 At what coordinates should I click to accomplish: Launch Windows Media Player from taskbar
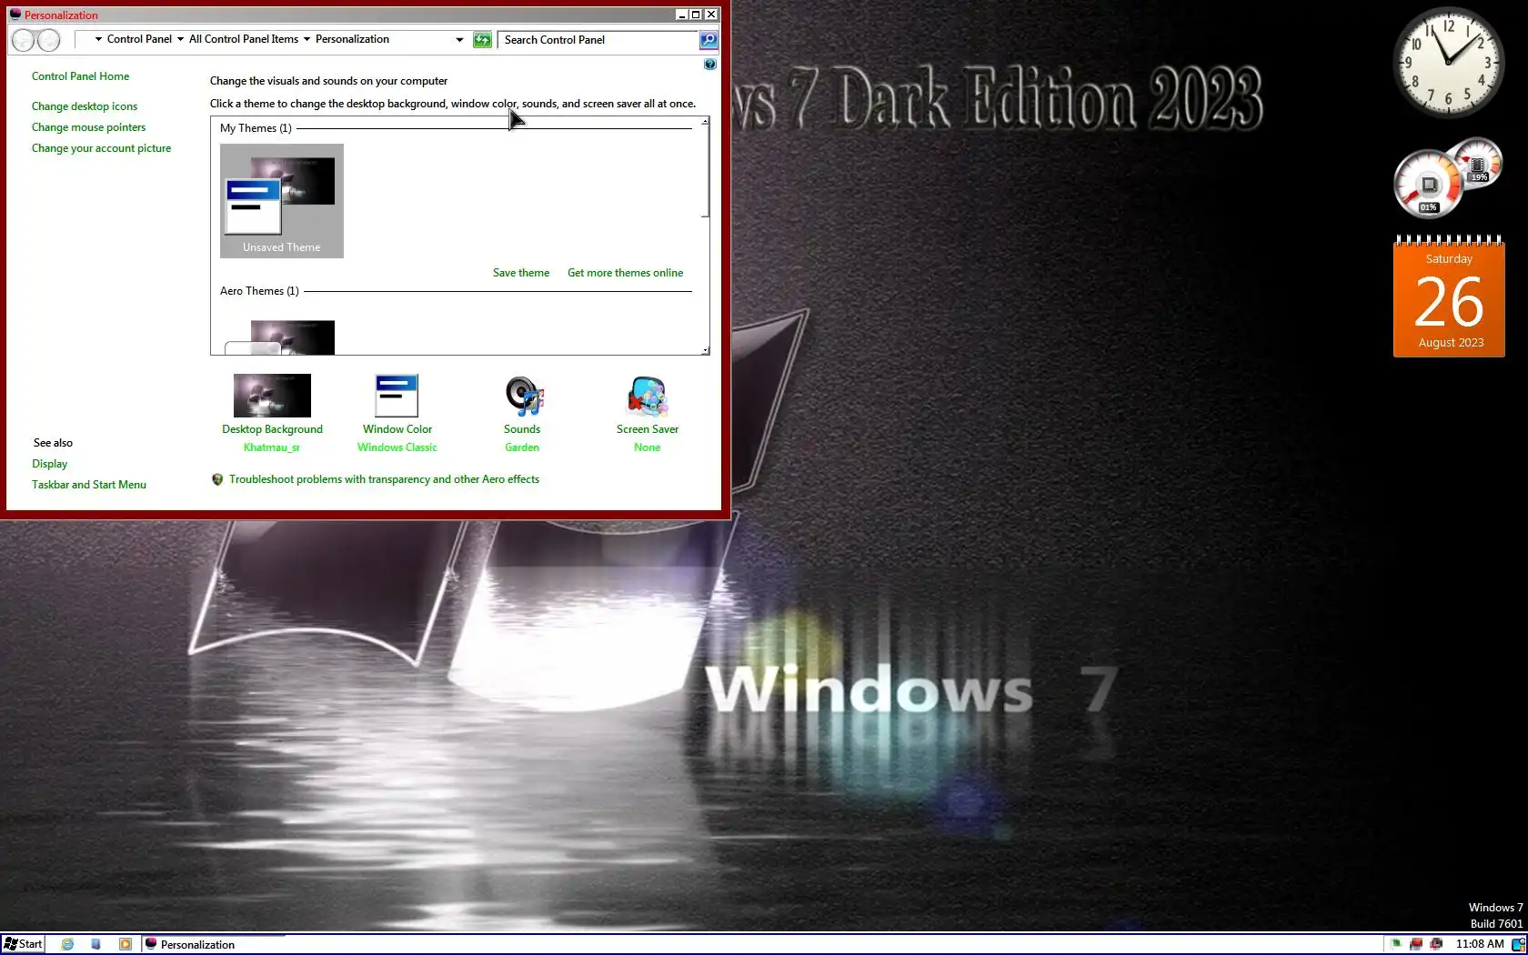pos(126,944)
